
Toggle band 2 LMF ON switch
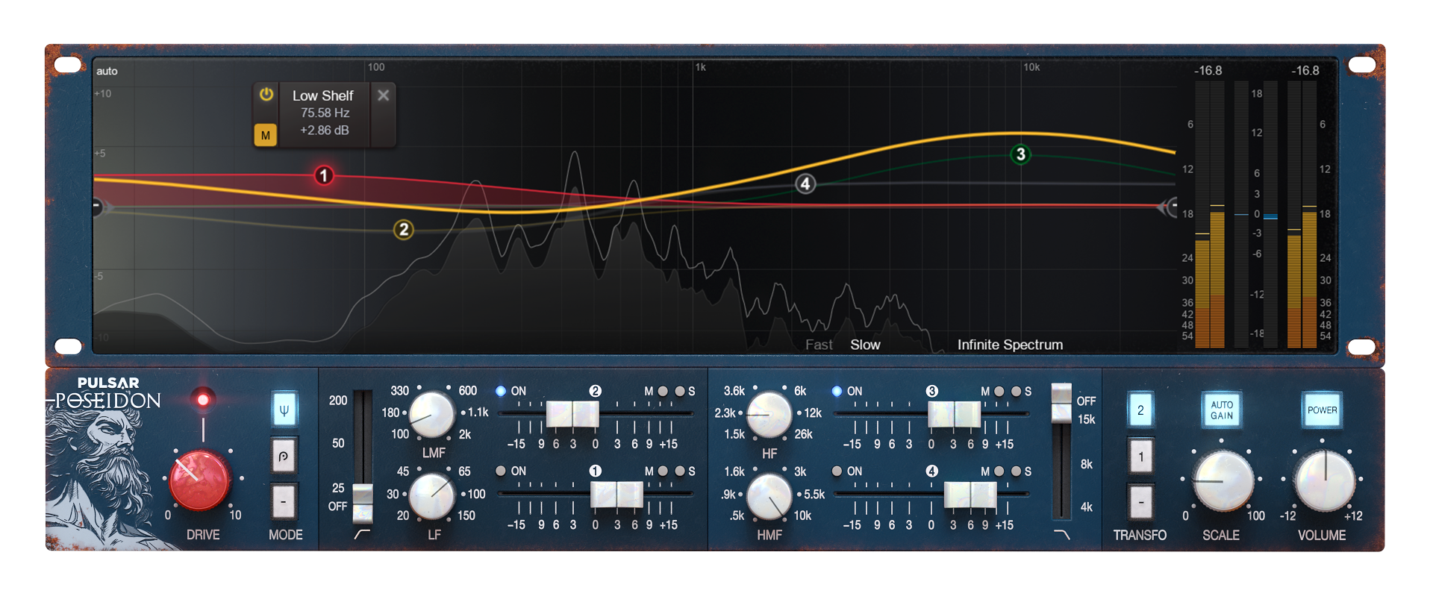click(x=501, y=391)
